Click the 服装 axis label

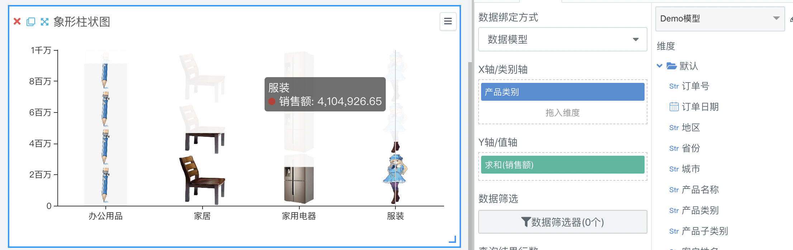[395, 216]
